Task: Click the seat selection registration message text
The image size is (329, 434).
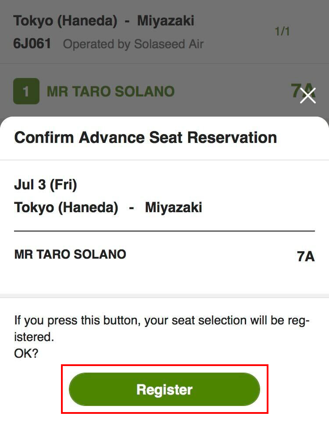Action: click(x=161, y=328)
